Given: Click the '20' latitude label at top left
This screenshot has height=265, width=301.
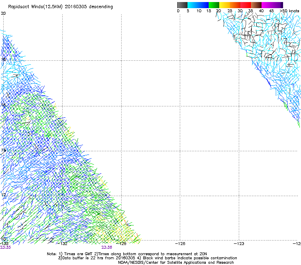Looking at the screenshot, I should (x=3, y=13).
